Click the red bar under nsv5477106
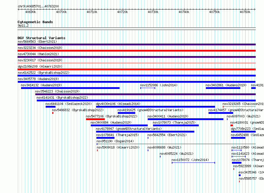 pyautogui.click(x=95, y=119)
